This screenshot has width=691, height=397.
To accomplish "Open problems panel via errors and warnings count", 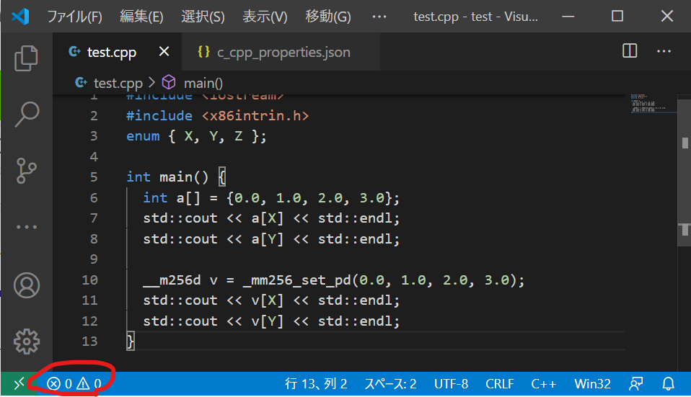I will pos(74,383).
